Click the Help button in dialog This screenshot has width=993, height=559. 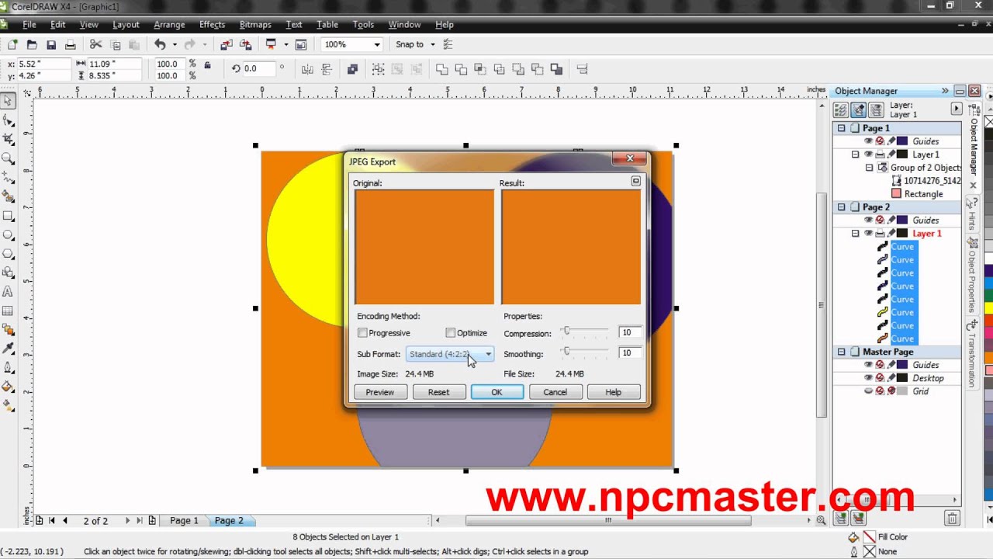(x=613, y=392)
